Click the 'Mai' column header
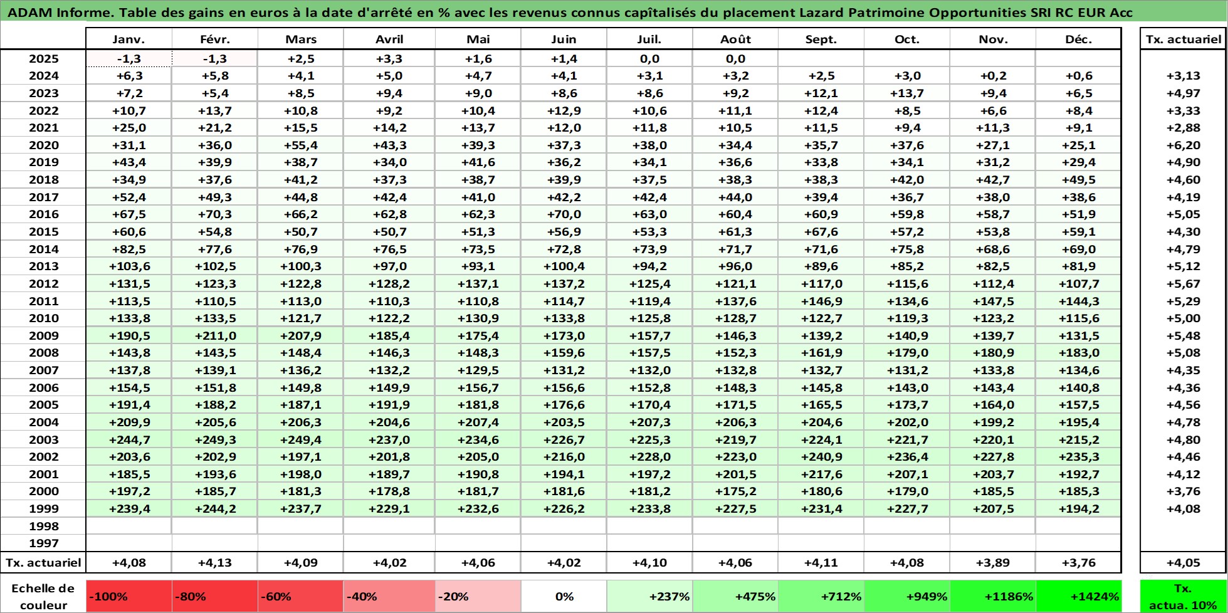 tap(478, 39)
